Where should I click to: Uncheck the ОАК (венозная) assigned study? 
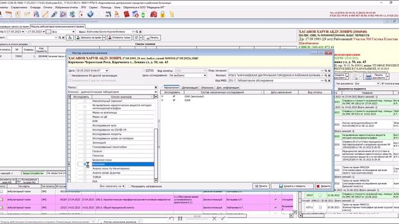point(174,96)
